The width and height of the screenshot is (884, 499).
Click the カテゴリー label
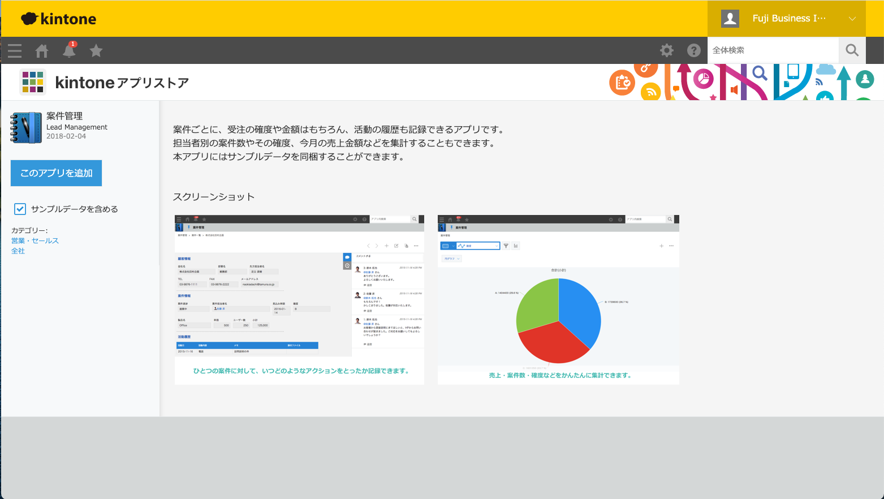tap(29, 230)
